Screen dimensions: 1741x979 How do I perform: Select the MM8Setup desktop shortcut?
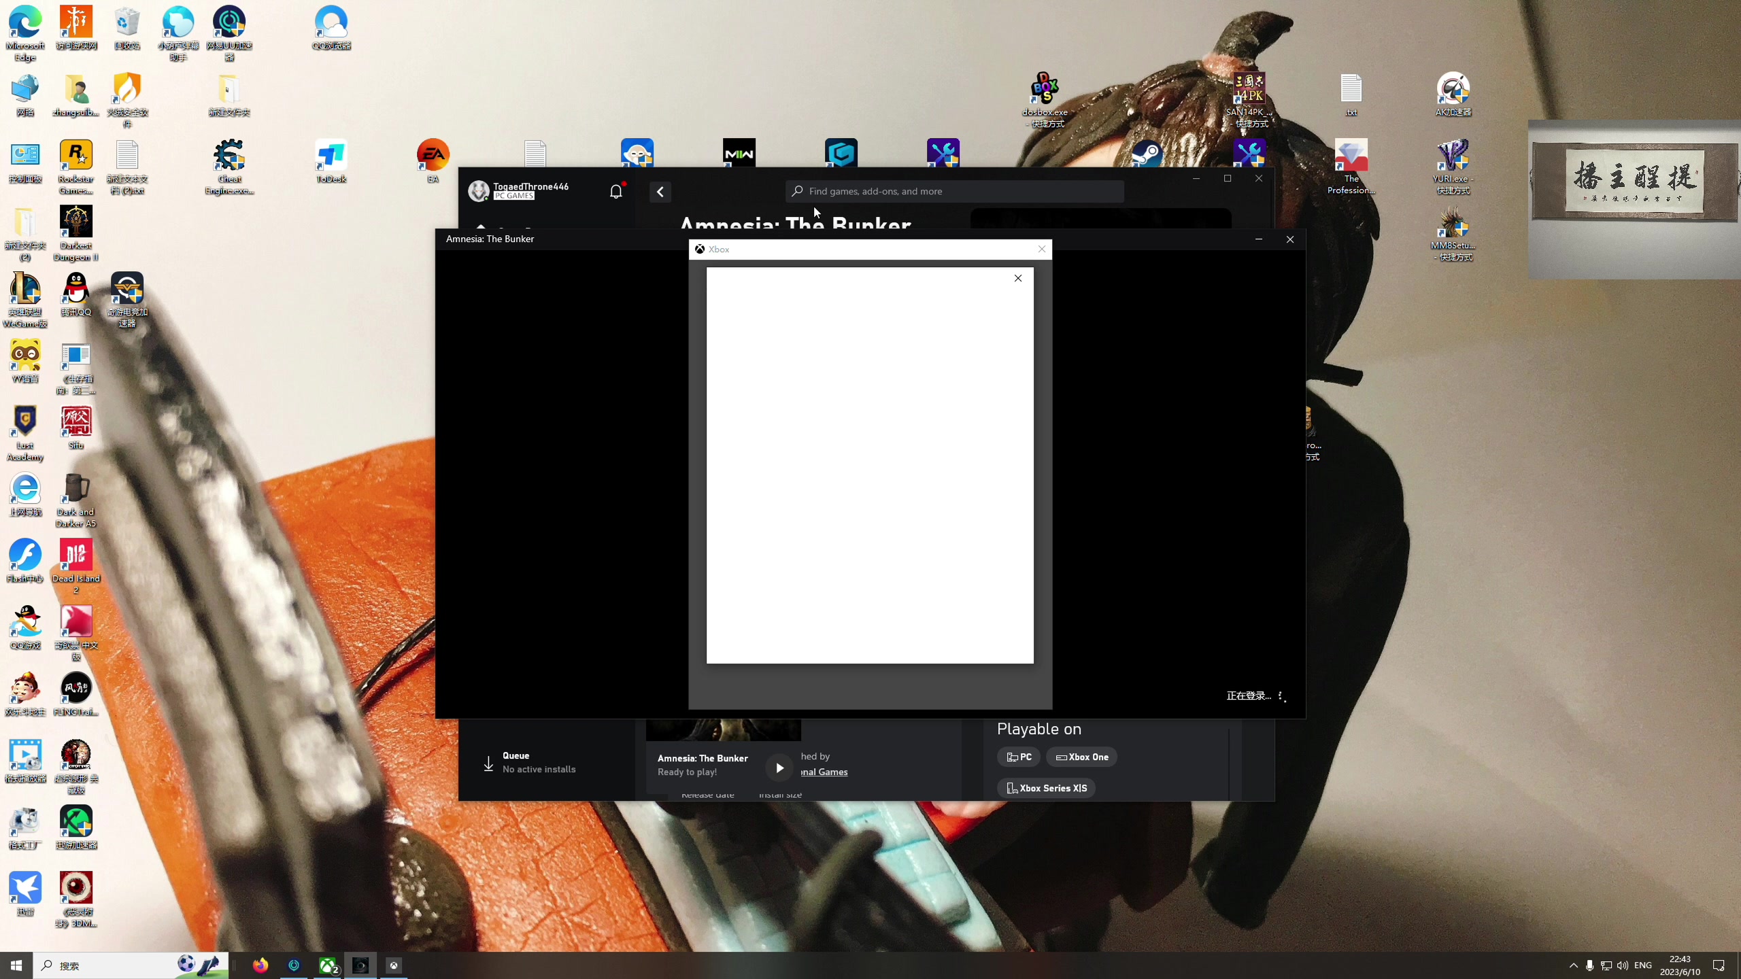point(1453,233)
